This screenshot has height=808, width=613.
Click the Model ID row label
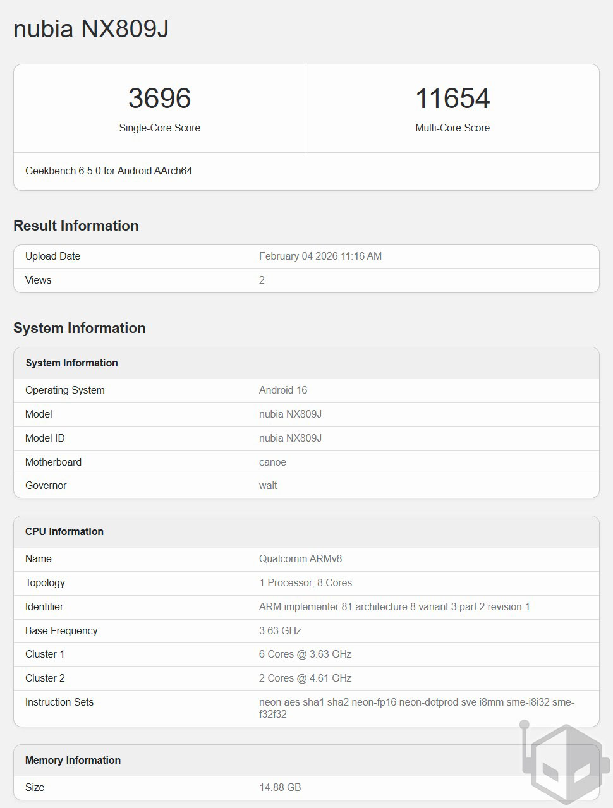click(x=45, y=438)
